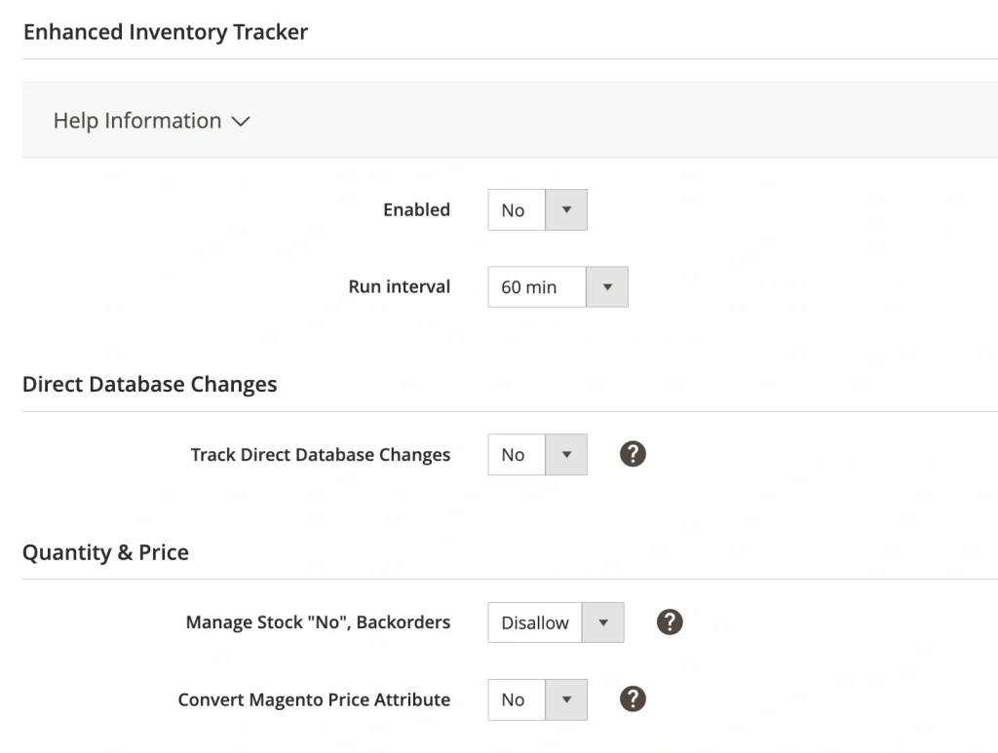Click the dropdown arrow on the Enabled selector
Viewport: 998px width, 753px height.
click(567, 209)
